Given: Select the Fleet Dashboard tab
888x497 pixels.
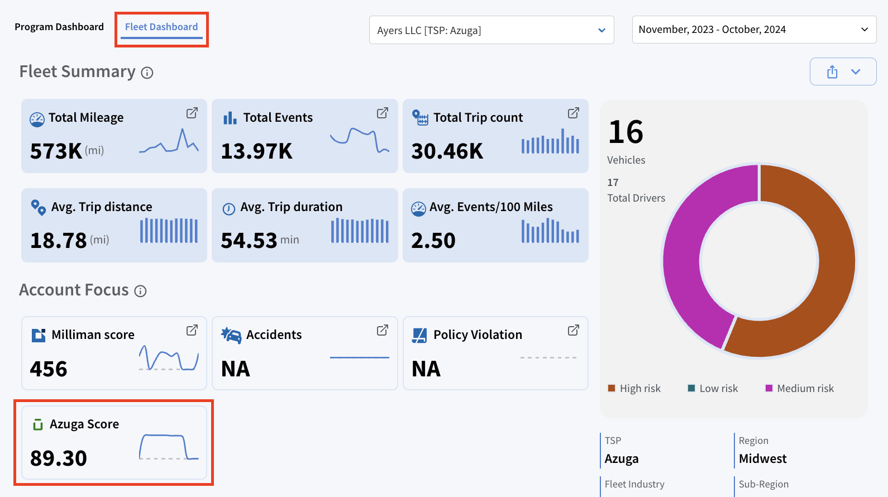Looking at the screenshot, I should pyautogui.click(x=161, y=27).
